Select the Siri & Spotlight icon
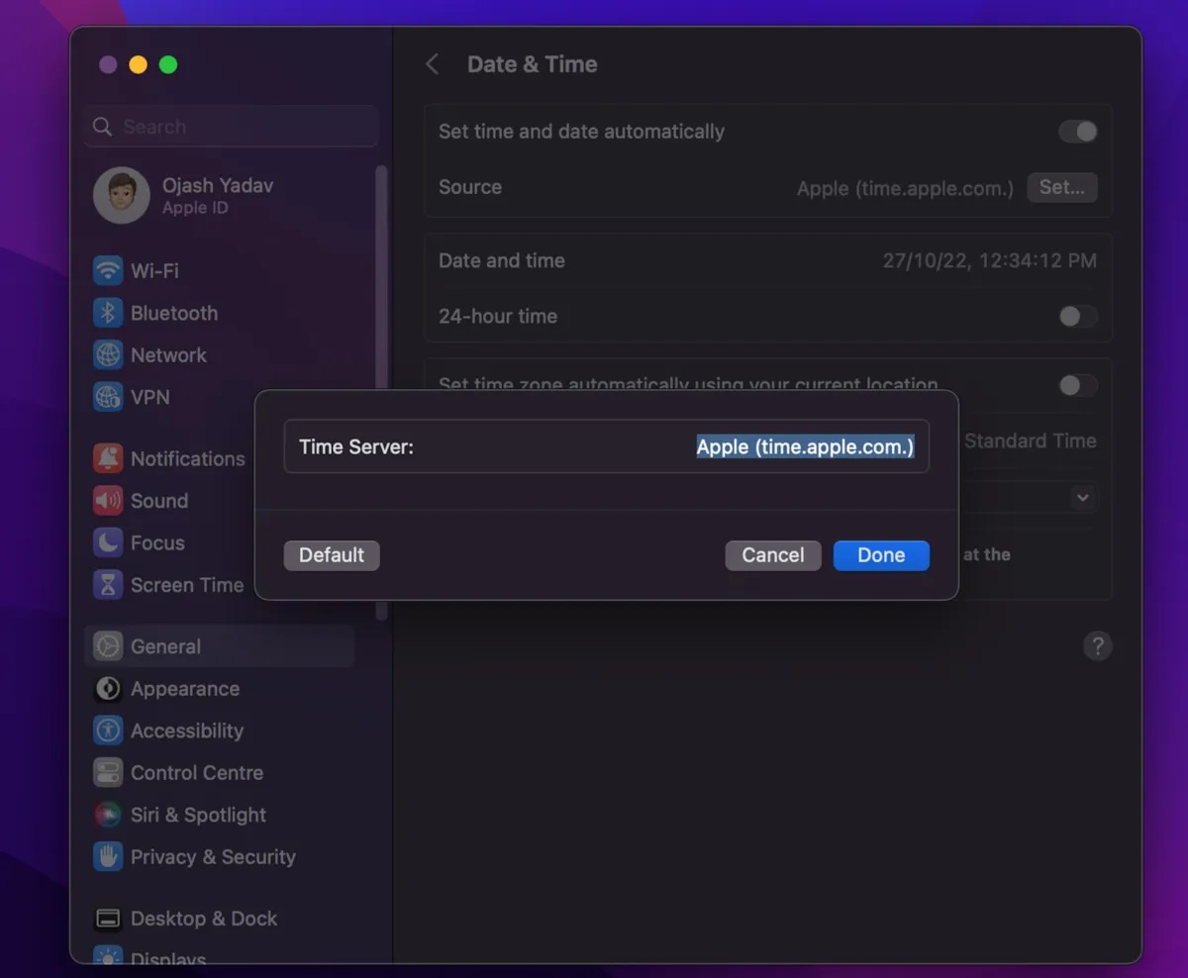Screen dimensions: 1188x978 click(x=107, y=815)
